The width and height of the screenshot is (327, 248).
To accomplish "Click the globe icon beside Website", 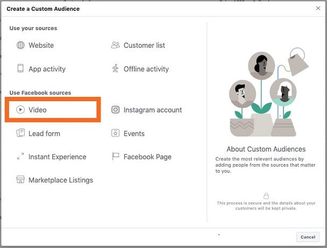I will point(20,45).
